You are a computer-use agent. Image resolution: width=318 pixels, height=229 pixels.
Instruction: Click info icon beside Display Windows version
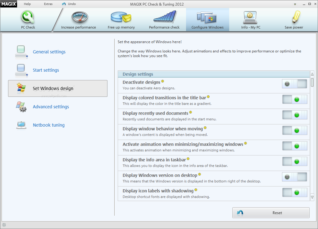[x=200, y=174]
